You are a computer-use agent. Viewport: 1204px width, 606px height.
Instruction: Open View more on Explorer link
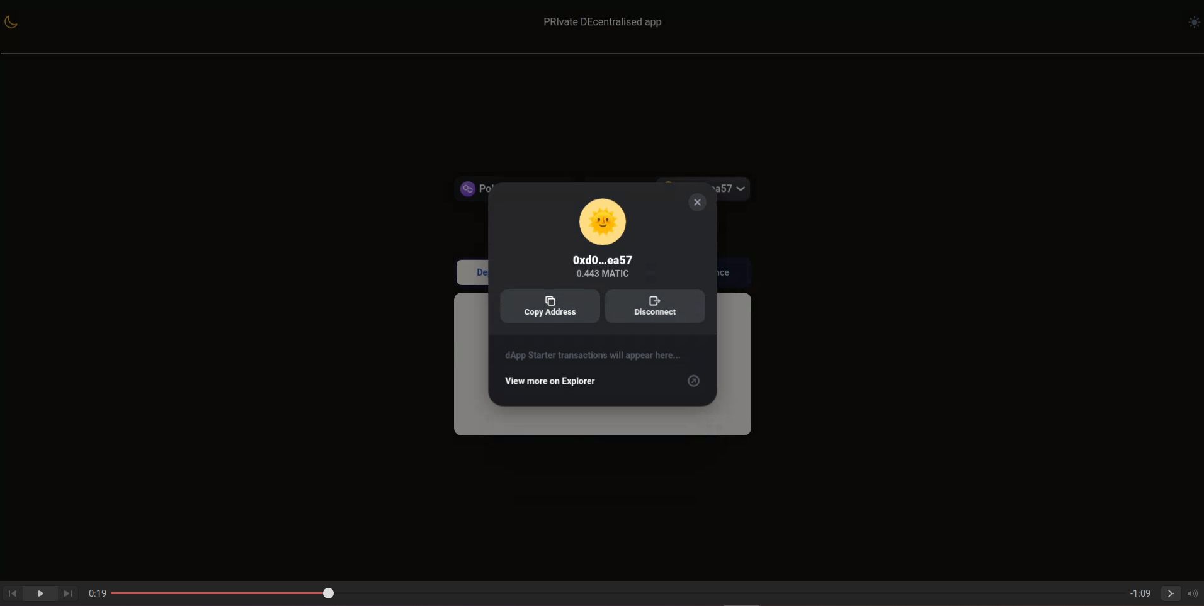(x=602, y=381)
